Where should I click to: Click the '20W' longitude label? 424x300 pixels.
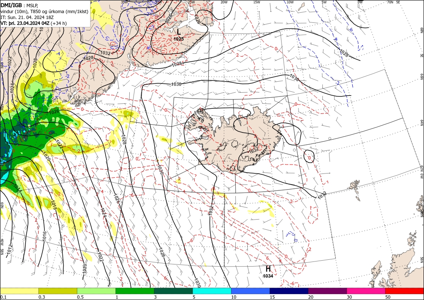coord(224,2)
